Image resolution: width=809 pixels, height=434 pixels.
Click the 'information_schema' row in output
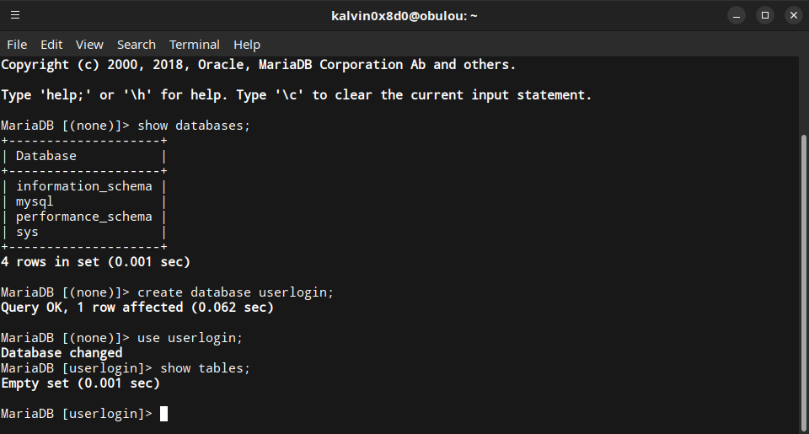point(84,186)
